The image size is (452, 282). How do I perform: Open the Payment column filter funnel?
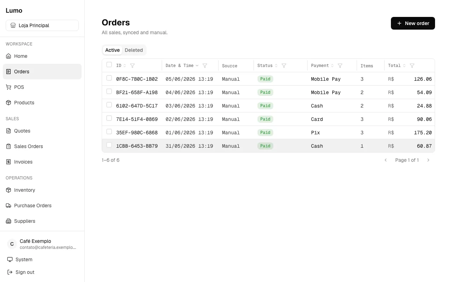click(x=340, y=66)
